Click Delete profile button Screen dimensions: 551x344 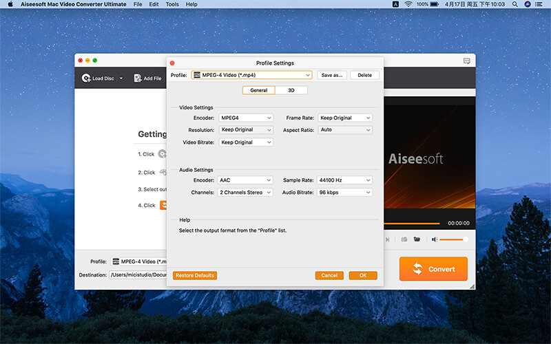tap(365, 75)
